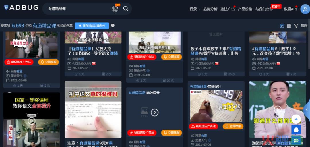Click 墨迹天气 under 国范式作文法 card
The image size is (310, 147).
click(x=17, y=76)
